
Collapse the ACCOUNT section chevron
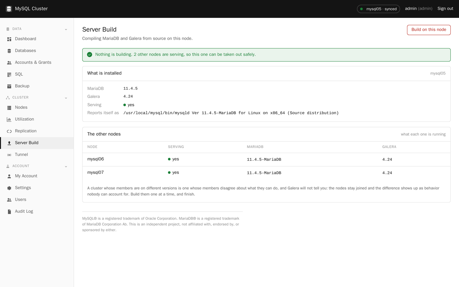[66, 166]
